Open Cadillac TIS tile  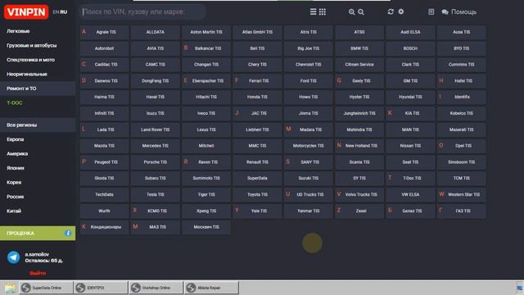(104, 65)
